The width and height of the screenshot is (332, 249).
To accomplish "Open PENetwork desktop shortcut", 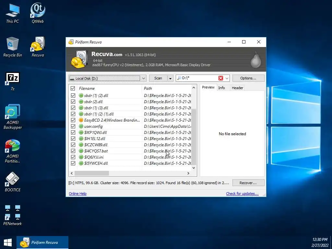I will point(13,215).
